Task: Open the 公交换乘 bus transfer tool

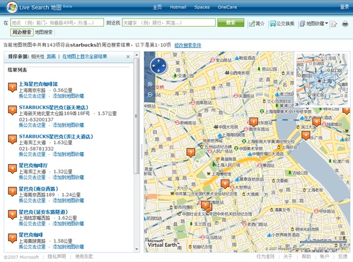Action: (282, 24)
